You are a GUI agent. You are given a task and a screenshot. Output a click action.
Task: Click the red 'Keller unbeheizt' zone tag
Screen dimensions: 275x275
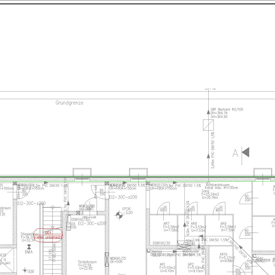pyautogui.click(x=48, y=235)
